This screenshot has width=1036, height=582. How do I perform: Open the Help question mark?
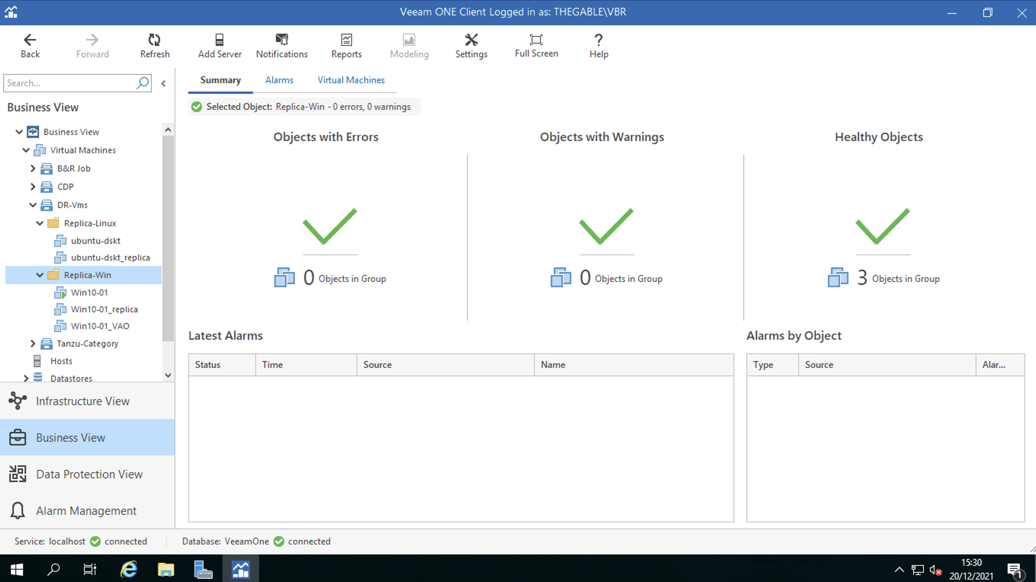tap(598, 46)
